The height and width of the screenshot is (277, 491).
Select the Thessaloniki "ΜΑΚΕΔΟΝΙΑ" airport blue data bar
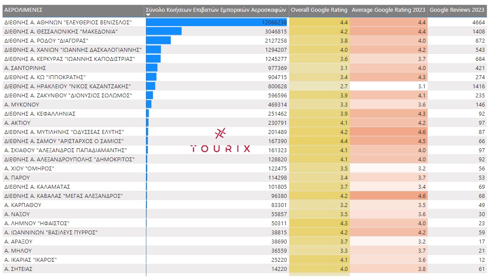[164, 31]
